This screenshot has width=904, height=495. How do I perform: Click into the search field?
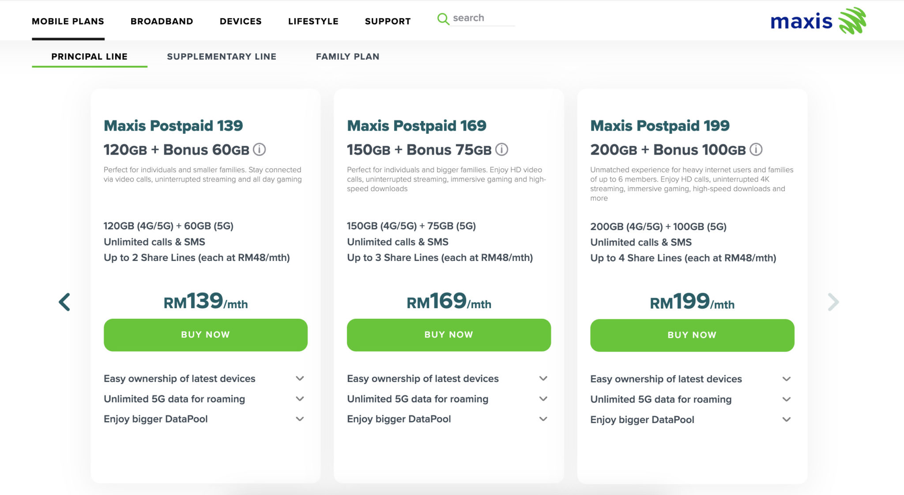pyautogui.click(x=483, y=18)
